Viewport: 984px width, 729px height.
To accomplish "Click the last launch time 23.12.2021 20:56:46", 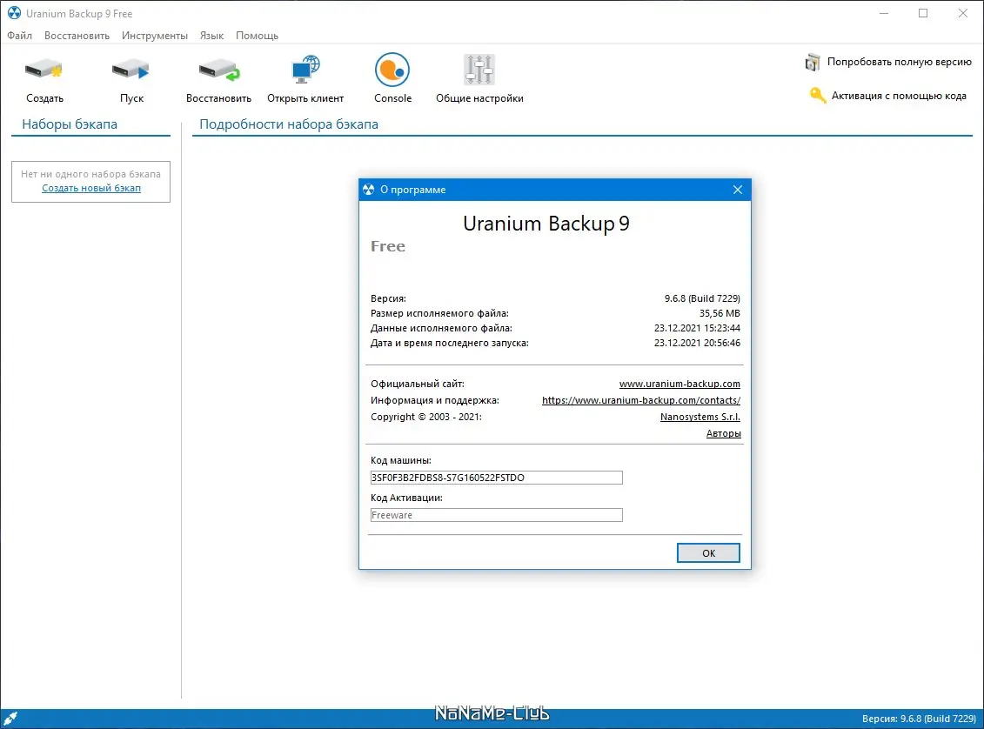I will coord(697,343).
